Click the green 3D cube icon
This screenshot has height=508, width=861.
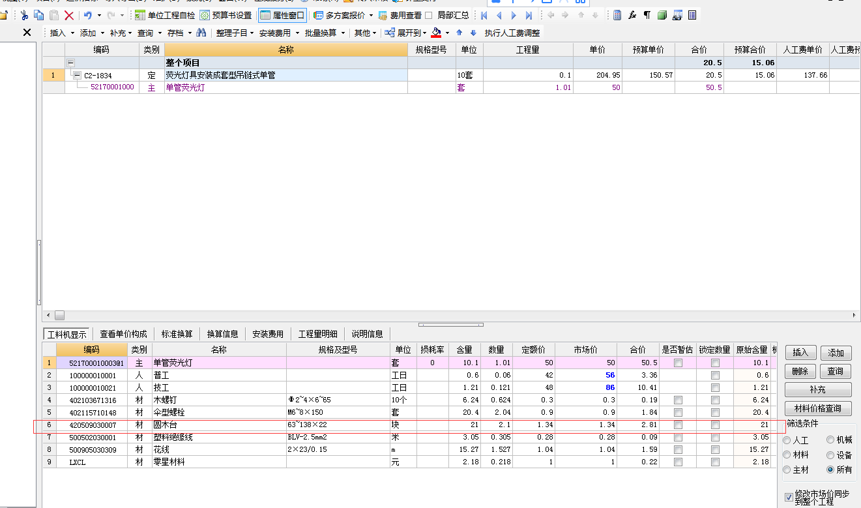click(662, 15)
